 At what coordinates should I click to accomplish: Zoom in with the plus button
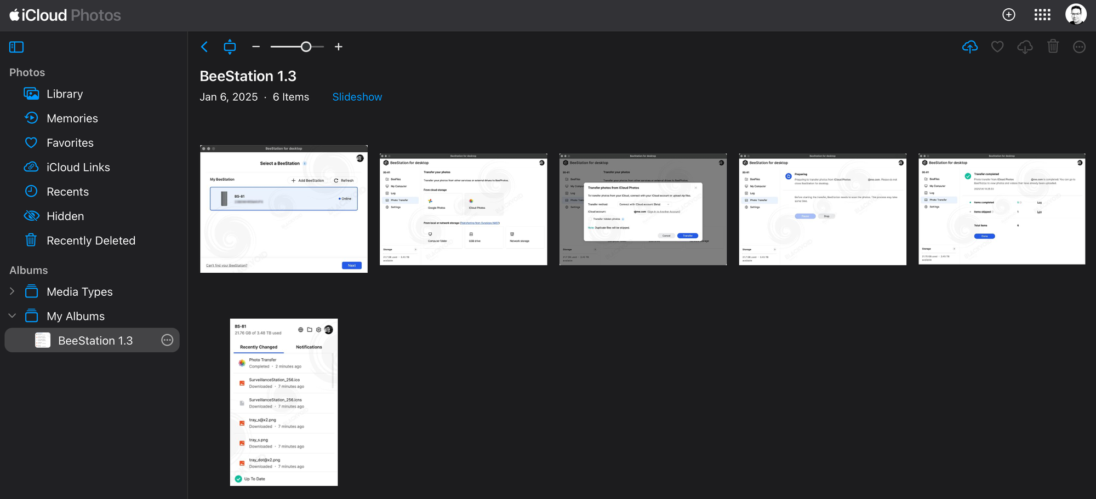[339, 47]
